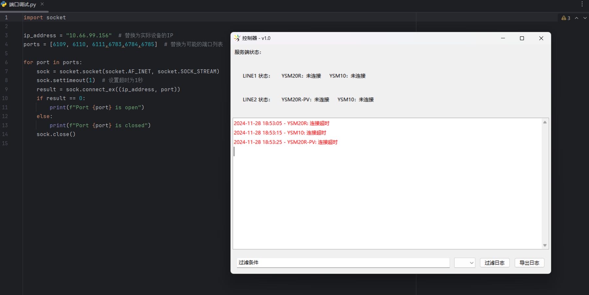
Task: Select the 端口调试.py tab
Action: [x=23, y=5]
